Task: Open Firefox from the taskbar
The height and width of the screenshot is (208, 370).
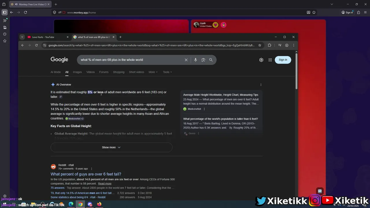Action: point(99,204)
